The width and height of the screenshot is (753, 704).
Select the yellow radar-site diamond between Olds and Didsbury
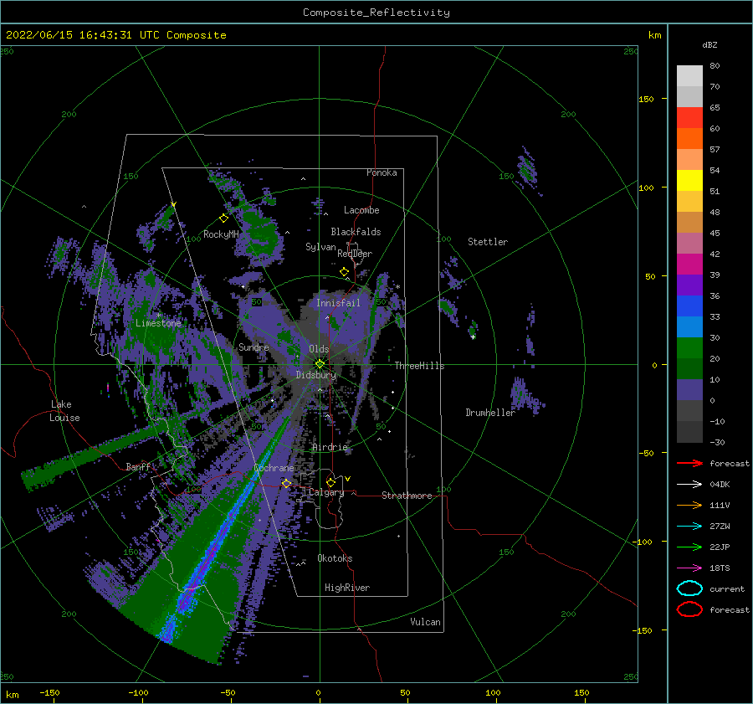click(x=320, y=364)
